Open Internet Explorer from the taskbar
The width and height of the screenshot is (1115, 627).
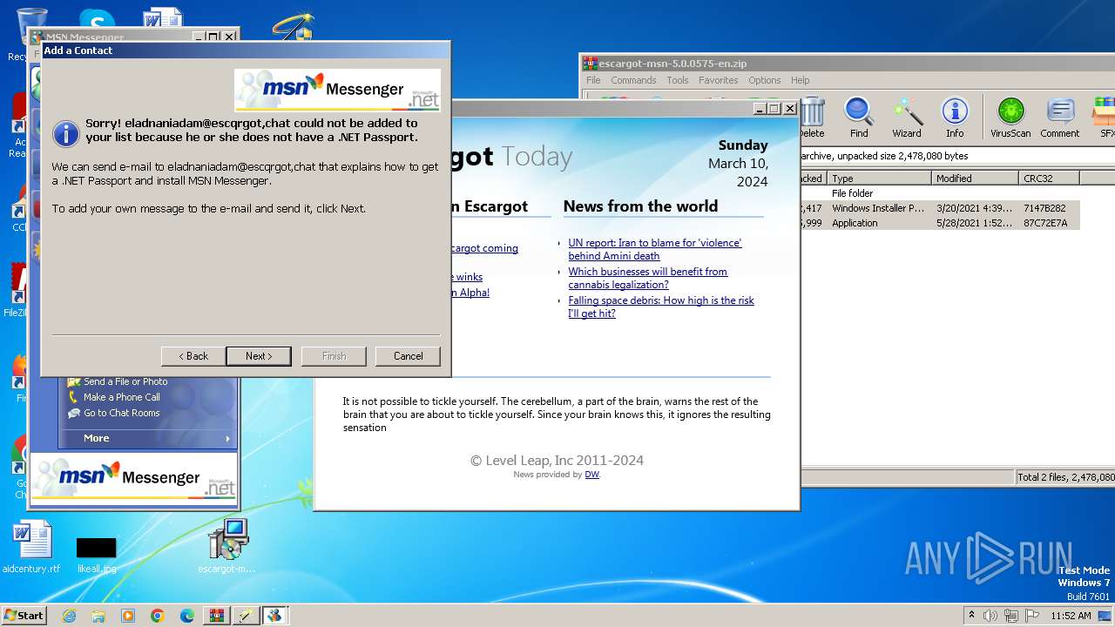tap(69, 616)
